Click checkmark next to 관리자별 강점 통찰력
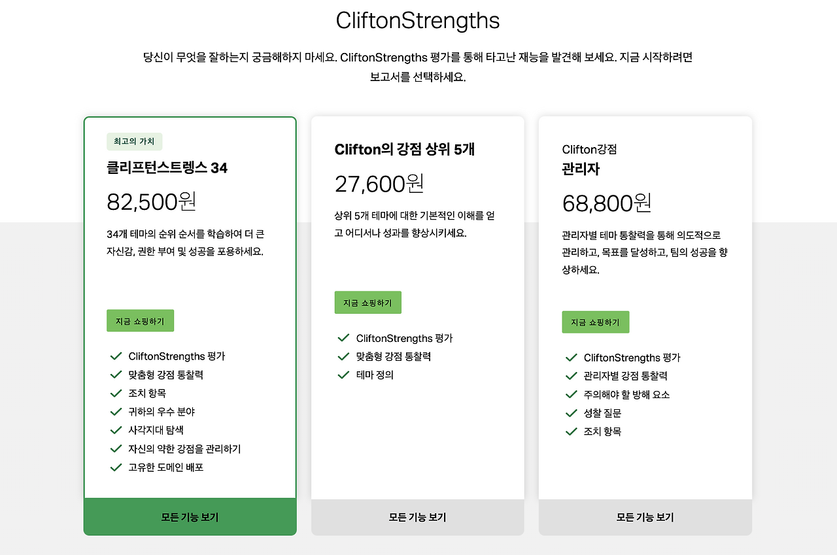 [572, 376]
